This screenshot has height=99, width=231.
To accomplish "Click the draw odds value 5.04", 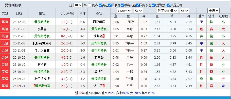I will click(173, 22).
